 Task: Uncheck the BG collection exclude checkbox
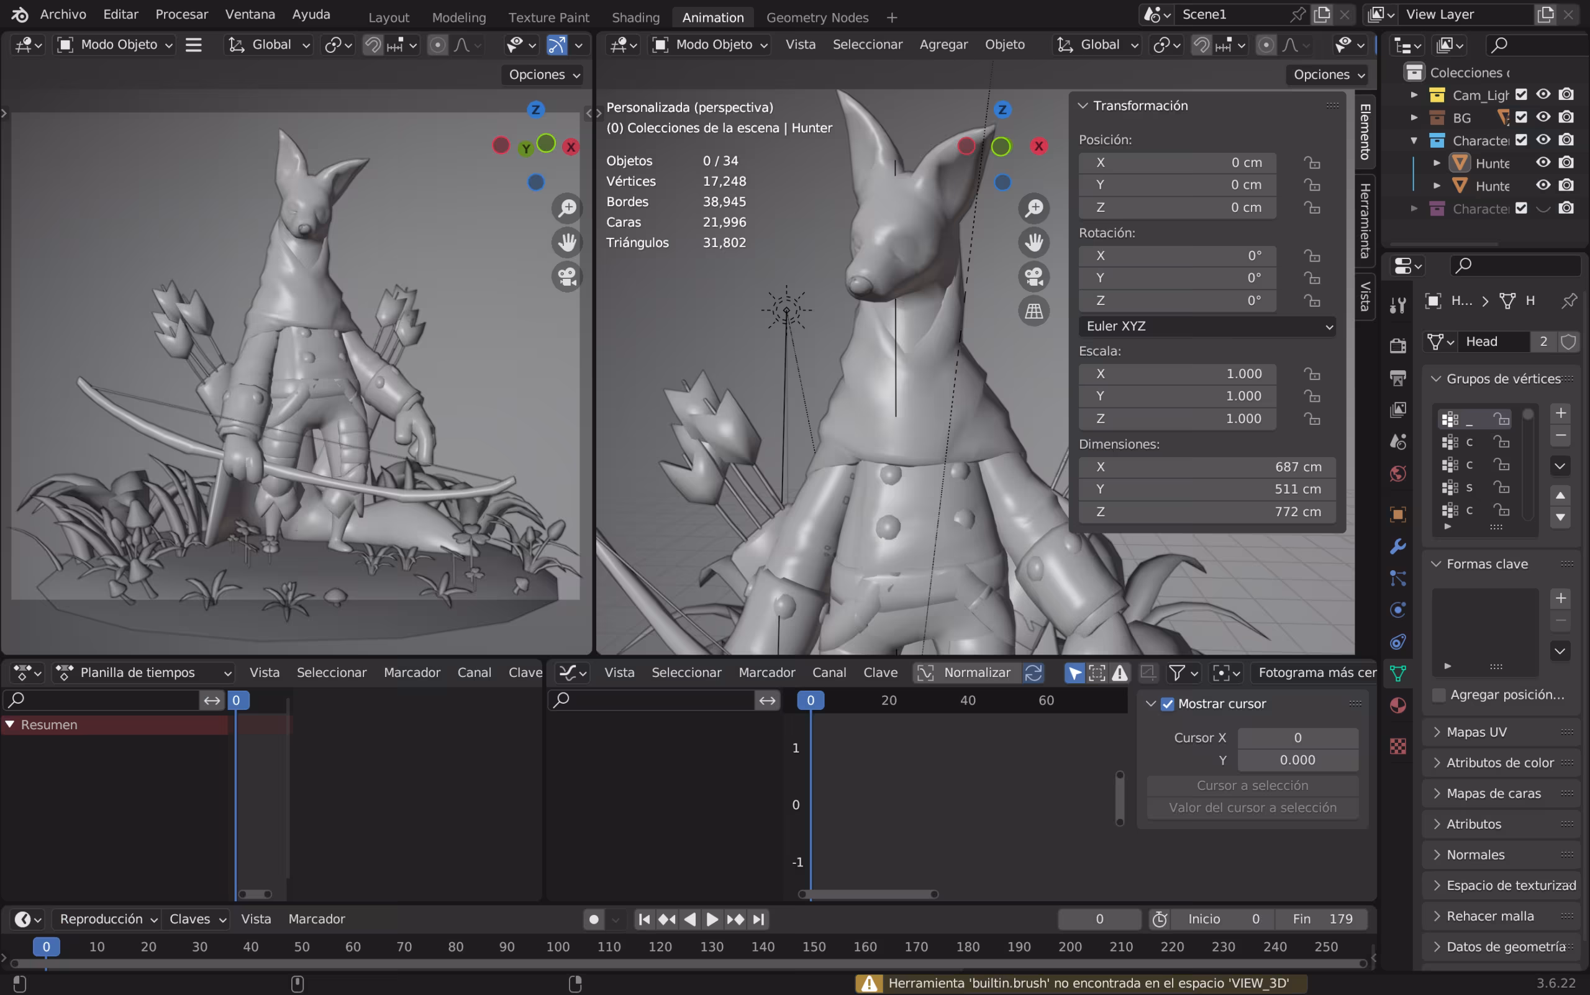[x=1521, y=117]
